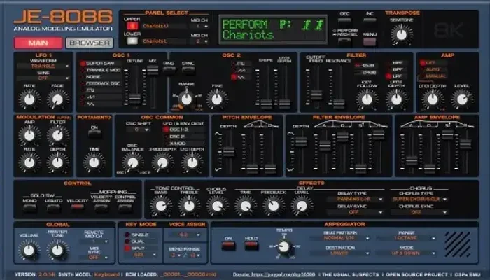Click the LFO 1 Fade knob
Viewport: 490px width, 280px height.
pyautogui.click(x=57, y=99)
